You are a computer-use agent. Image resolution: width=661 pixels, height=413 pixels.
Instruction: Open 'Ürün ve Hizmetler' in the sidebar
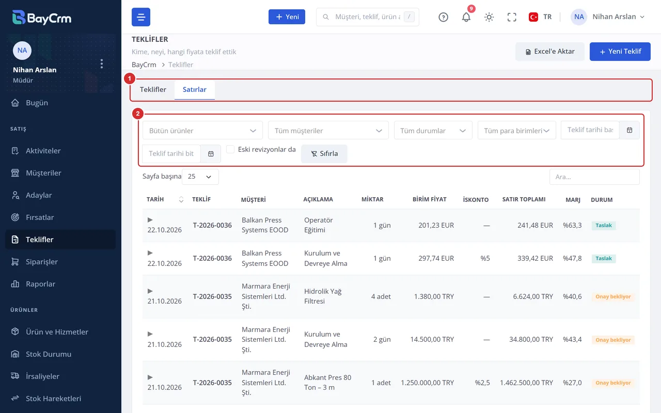click(x=60, y=332)
